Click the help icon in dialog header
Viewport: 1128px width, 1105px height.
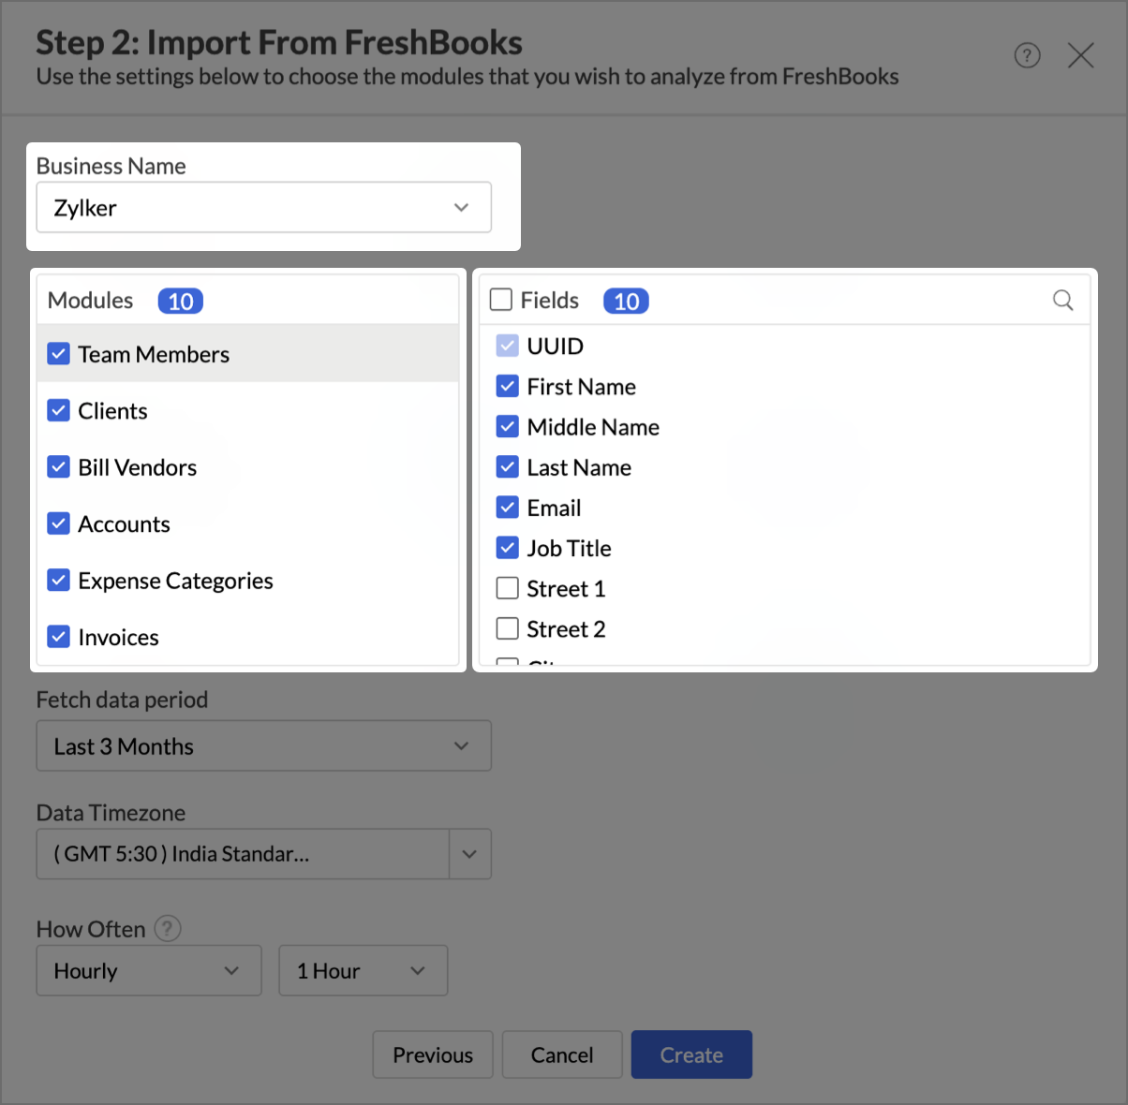(x=1027, y=56)
